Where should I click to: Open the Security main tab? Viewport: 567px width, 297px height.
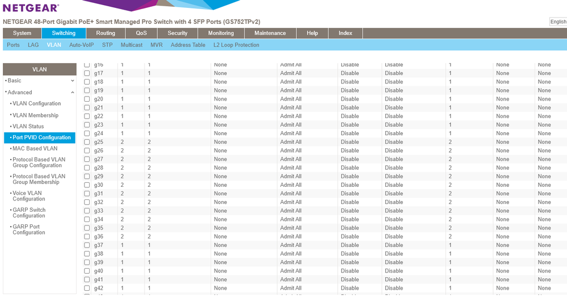tap(178, 33)
